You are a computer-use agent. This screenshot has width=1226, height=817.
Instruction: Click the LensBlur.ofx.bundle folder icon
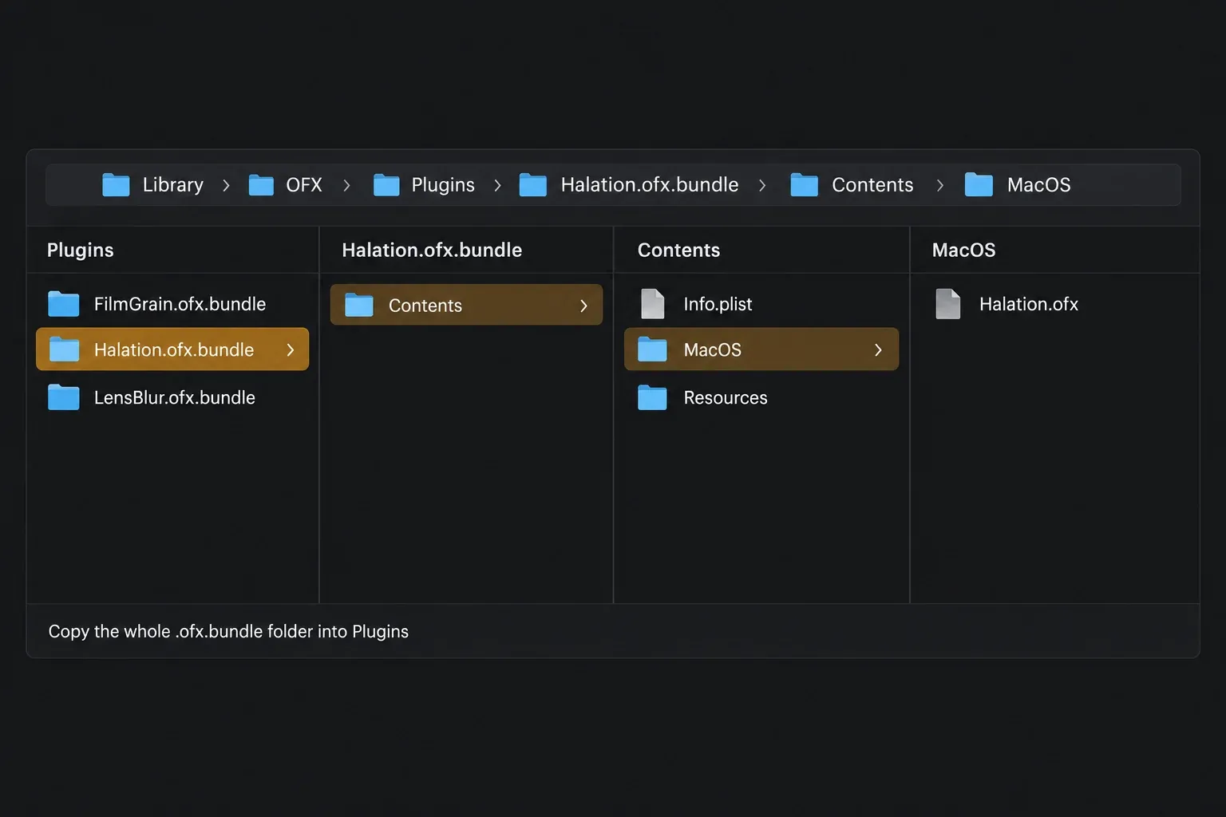pos(64,397)
